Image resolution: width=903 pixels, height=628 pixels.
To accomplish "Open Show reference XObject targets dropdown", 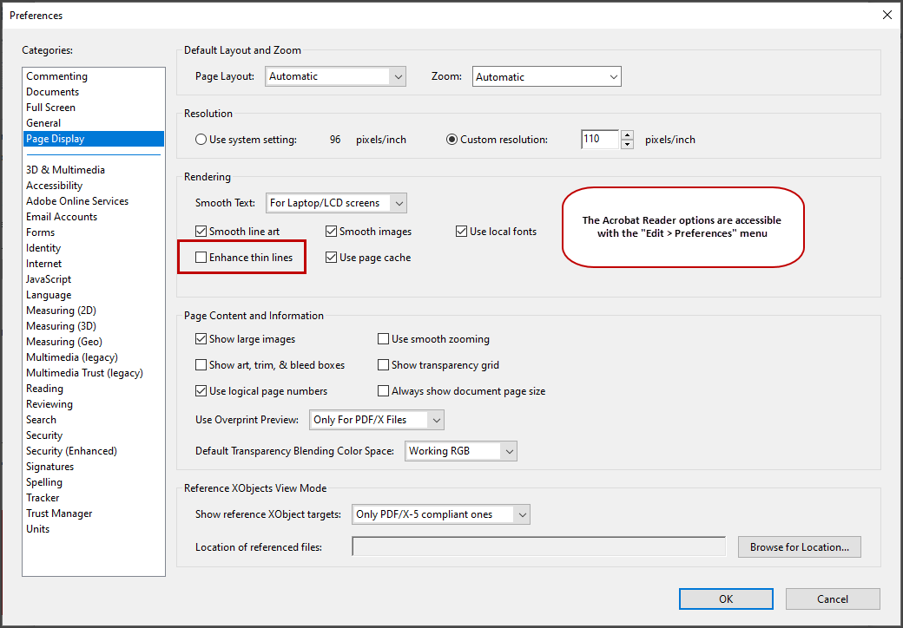I will click(441, 514).
